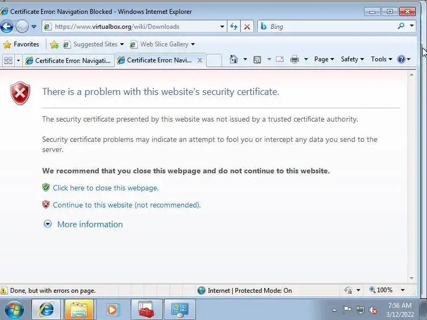This screenshot has height=320, width=427.
Task: Click the Print icon
Action: coord(295,59)
